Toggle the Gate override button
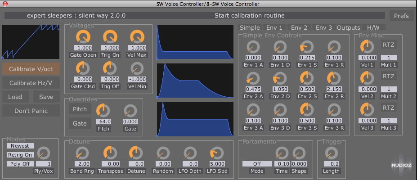The width and height of the screenshot is (417, 180). click(80, 123)
